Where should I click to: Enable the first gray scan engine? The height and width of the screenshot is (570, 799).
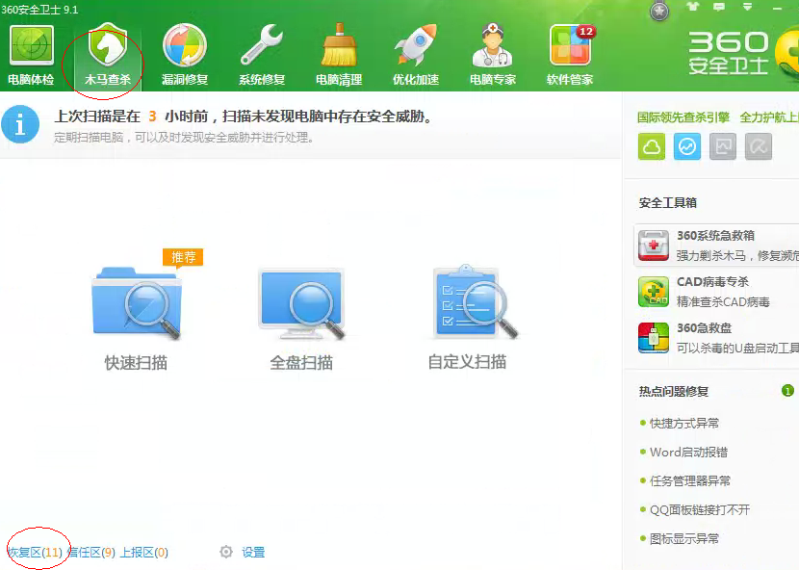pyautogui.click(x=723, y=147)
